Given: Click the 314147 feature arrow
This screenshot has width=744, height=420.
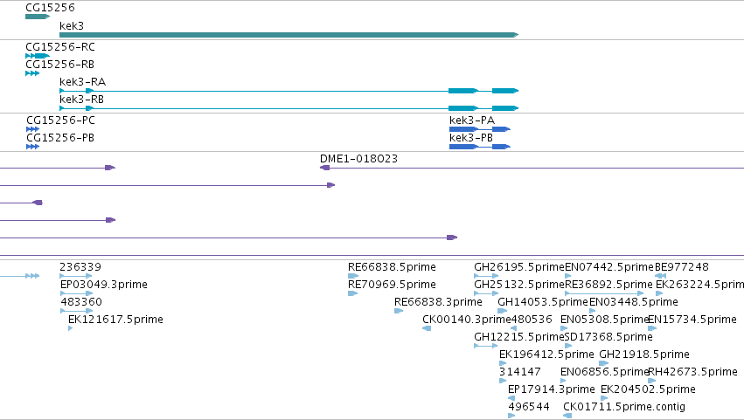Looking at the screenshot, I should click(x=503, y=381).
